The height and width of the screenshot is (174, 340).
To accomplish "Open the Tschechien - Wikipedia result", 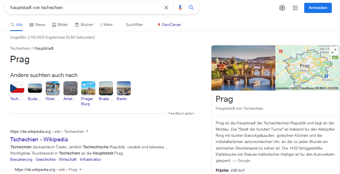I will coord(39,139).
